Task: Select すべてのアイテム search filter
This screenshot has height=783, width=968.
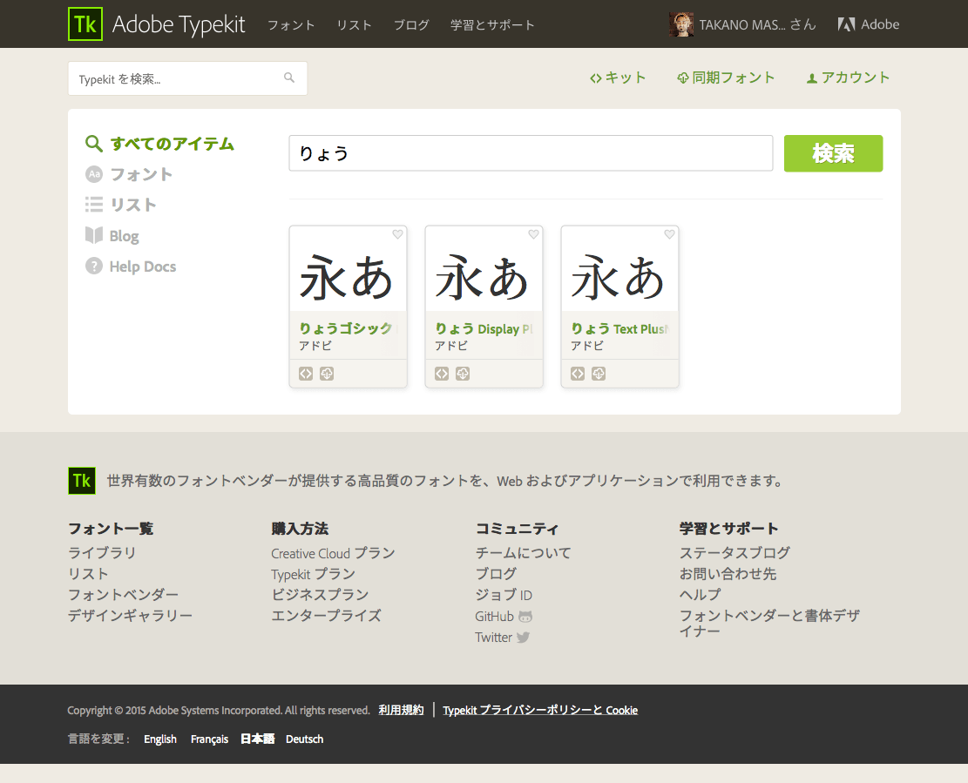Action: (160, 144)
